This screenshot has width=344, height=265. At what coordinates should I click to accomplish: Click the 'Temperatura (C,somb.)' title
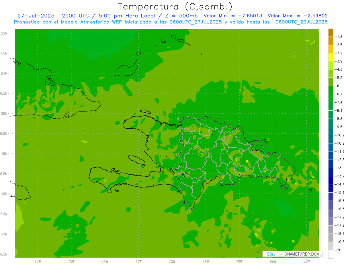tap(175, 7)
